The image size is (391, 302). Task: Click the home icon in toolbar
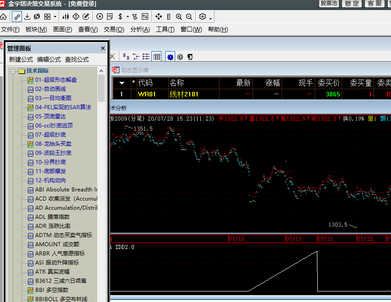click(4, 17)
